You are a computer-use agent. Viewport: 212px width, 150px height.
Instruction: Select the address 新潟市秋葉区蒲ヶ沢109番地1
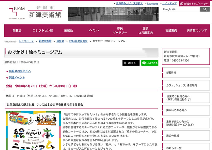click(x=182, y=56)
